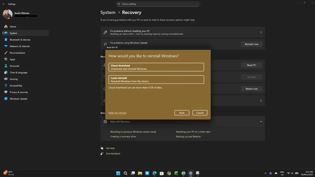
Task: Click Restart now for advanced startup
Action: pos(251,89)
